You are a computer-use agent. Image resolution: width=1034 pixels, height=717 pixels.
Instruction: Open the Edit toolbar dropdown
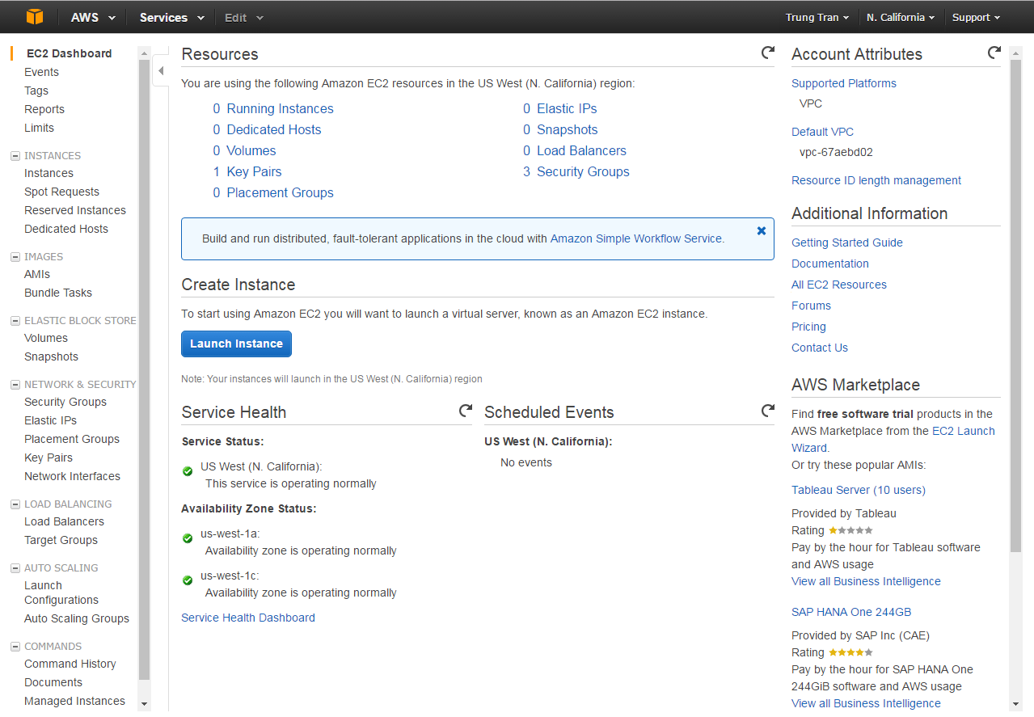click(x=243, y=17)
